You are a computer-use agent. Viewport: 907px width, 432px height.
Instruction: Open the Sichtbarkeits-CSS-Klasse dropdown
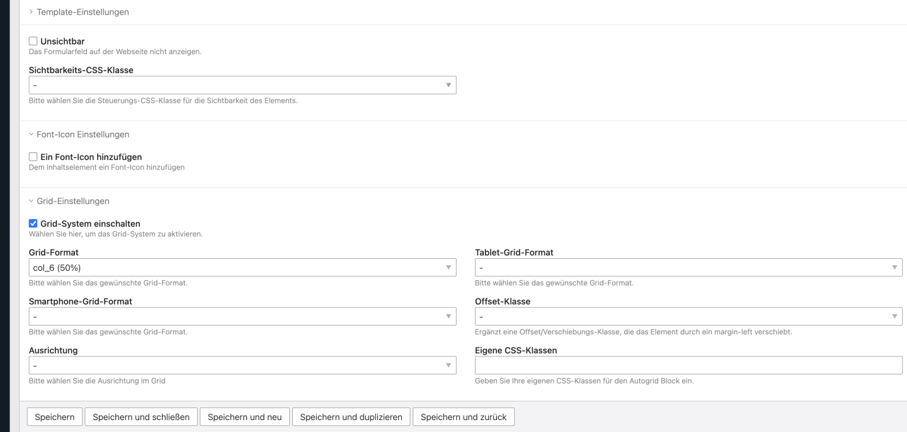click(x=242, y=85)
